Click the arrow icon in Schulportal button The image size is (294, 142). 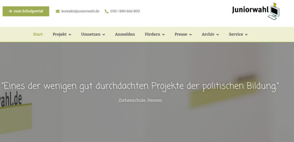pos(10,11)
